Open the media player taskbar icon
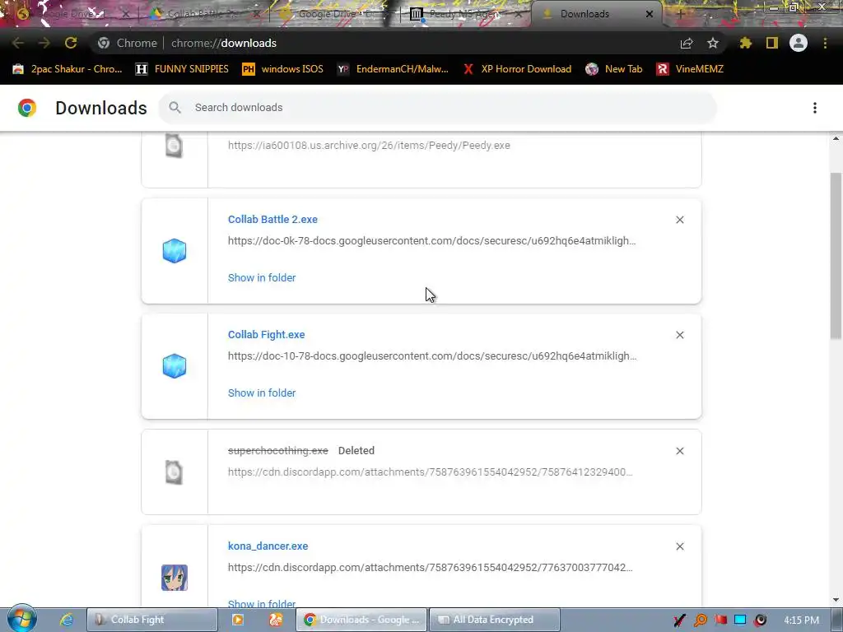 (237, 620)
